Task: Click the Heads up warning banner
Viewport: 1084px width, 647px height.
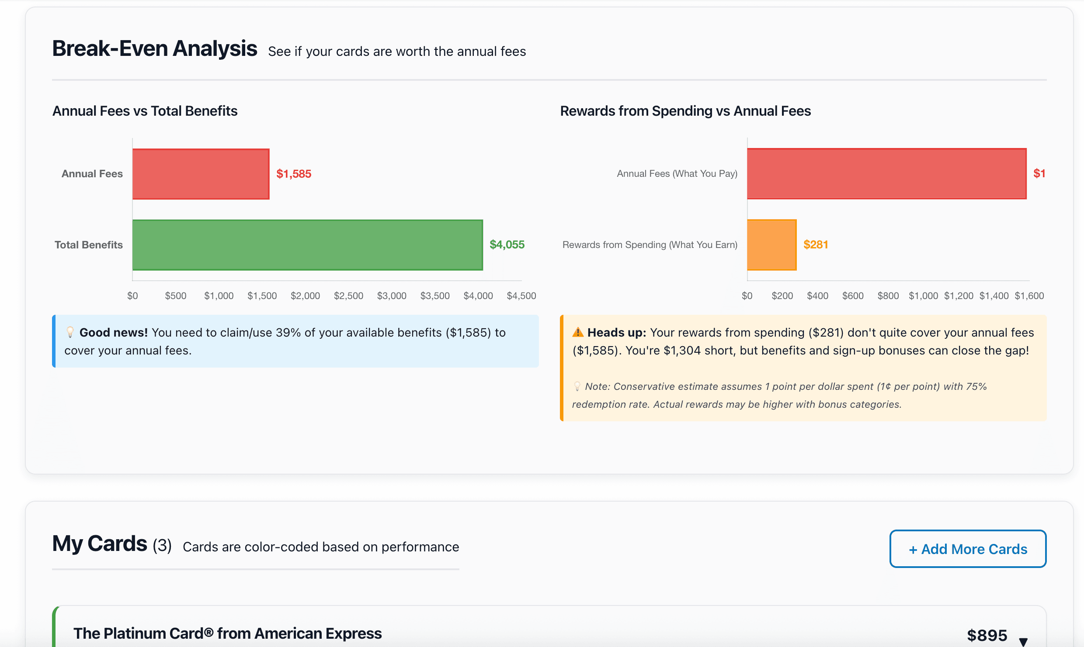Action: click(803, 368)
